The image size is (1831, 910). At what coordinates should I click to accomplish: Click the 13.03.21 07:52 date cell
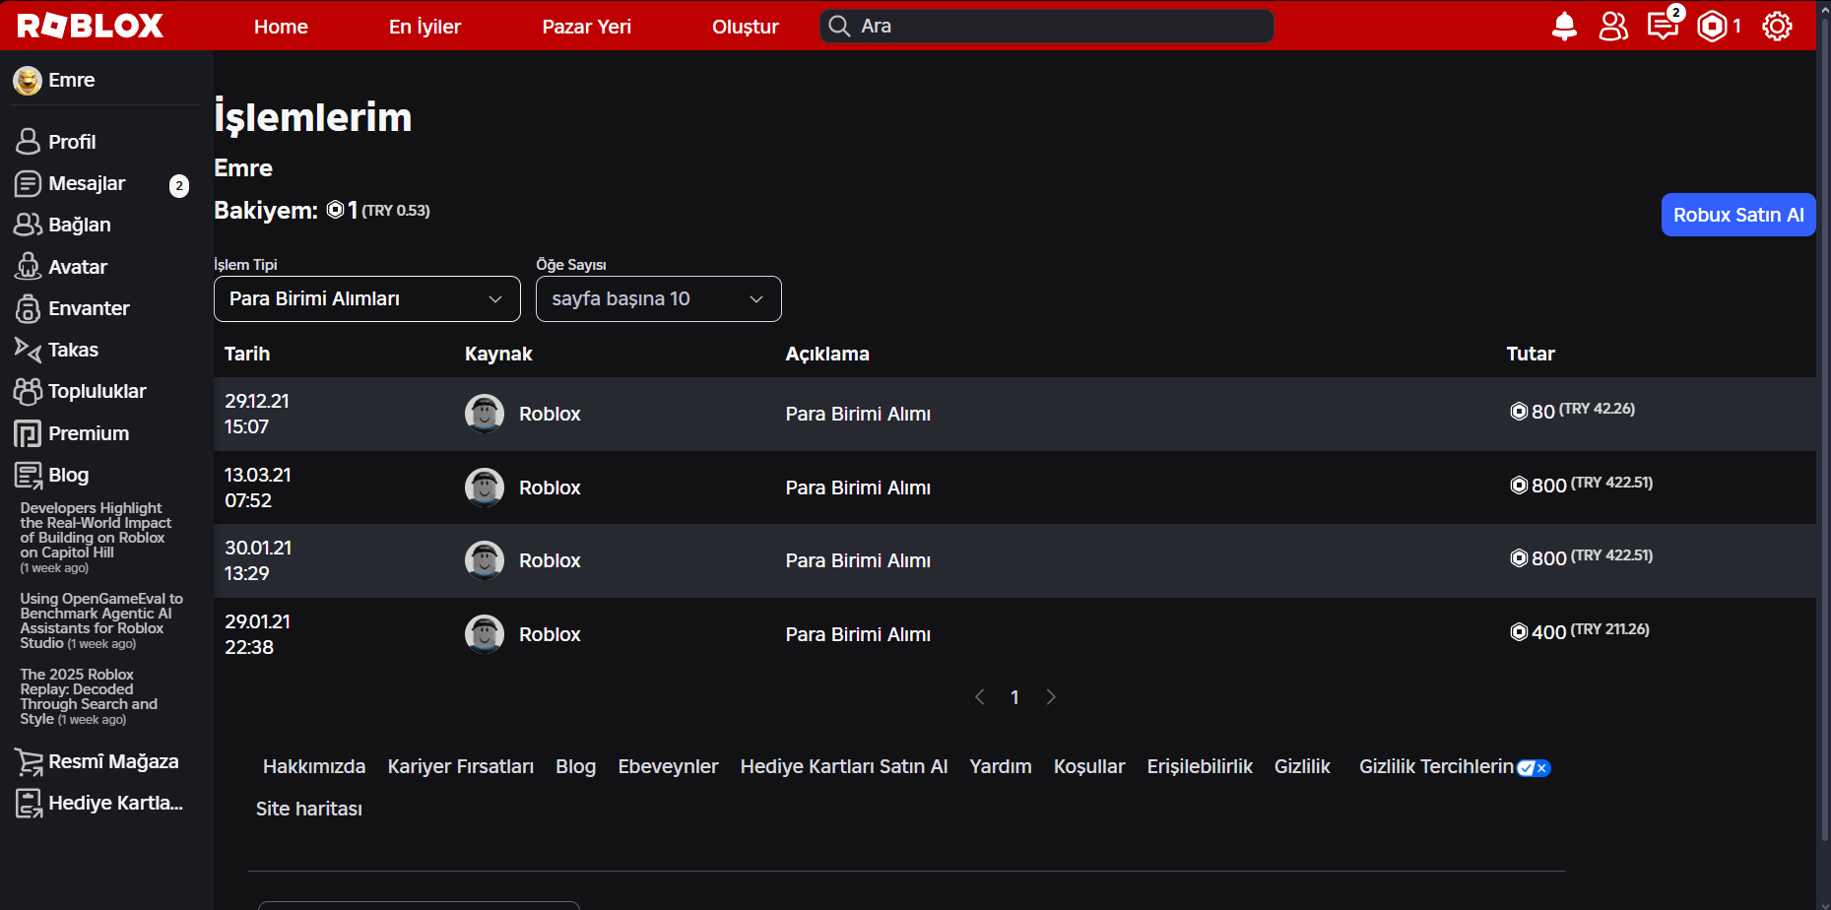(x=258, y=487)
